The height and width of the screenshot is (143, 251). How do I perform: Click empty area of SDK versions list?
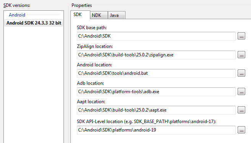34,83
